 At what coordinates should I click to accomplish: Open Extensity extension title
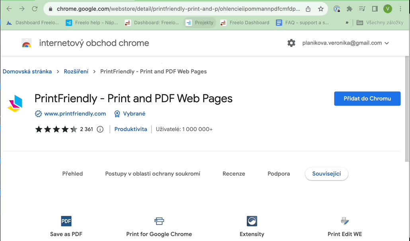point(252,234)
